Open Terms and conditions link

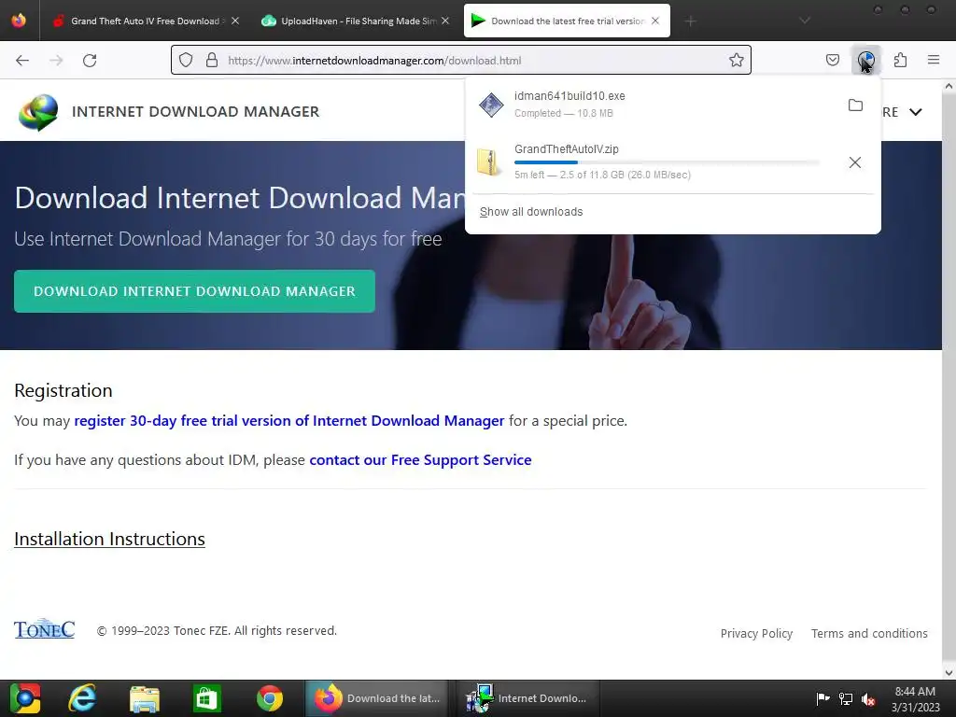coord(869,634)
